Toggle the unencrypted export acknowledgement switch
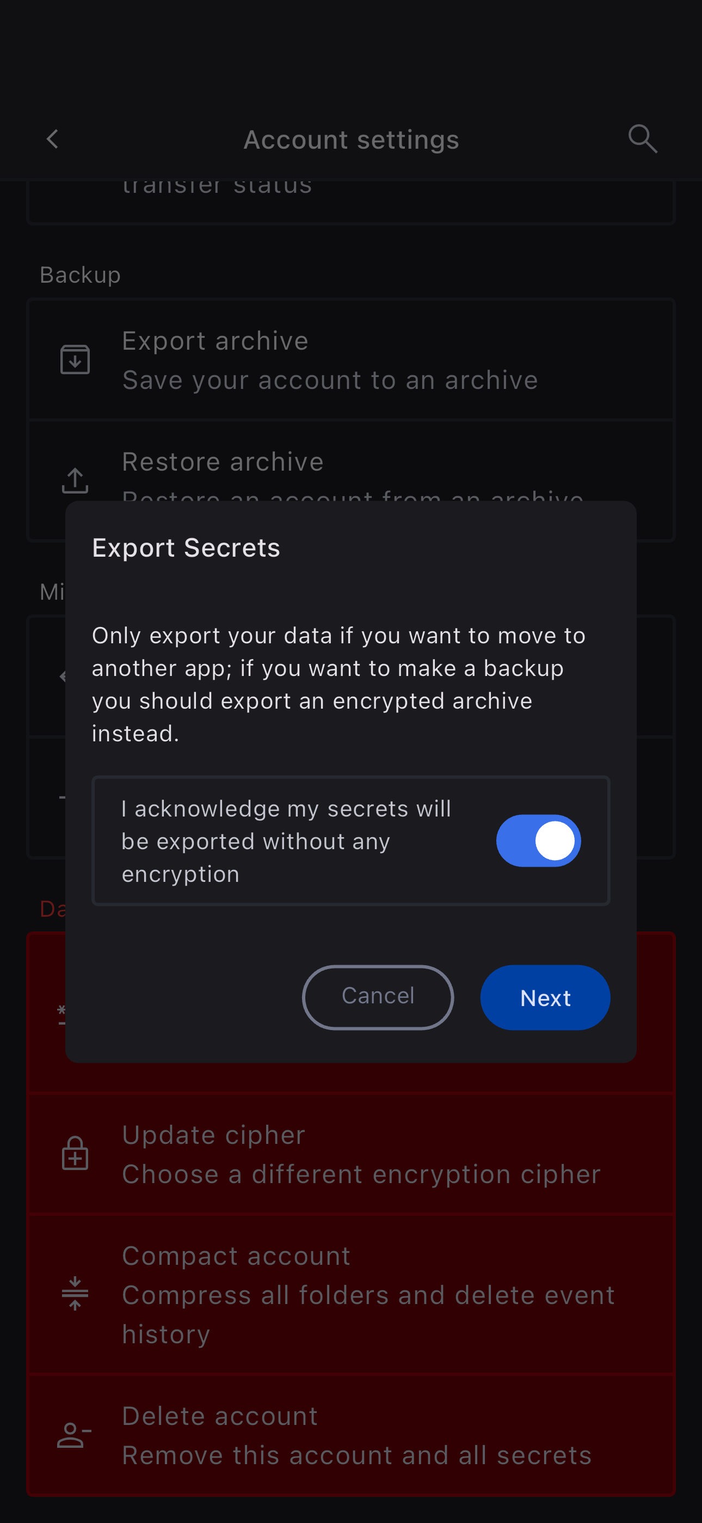Viewport: 702px width, 1523px height. click(x=538, y=840)
